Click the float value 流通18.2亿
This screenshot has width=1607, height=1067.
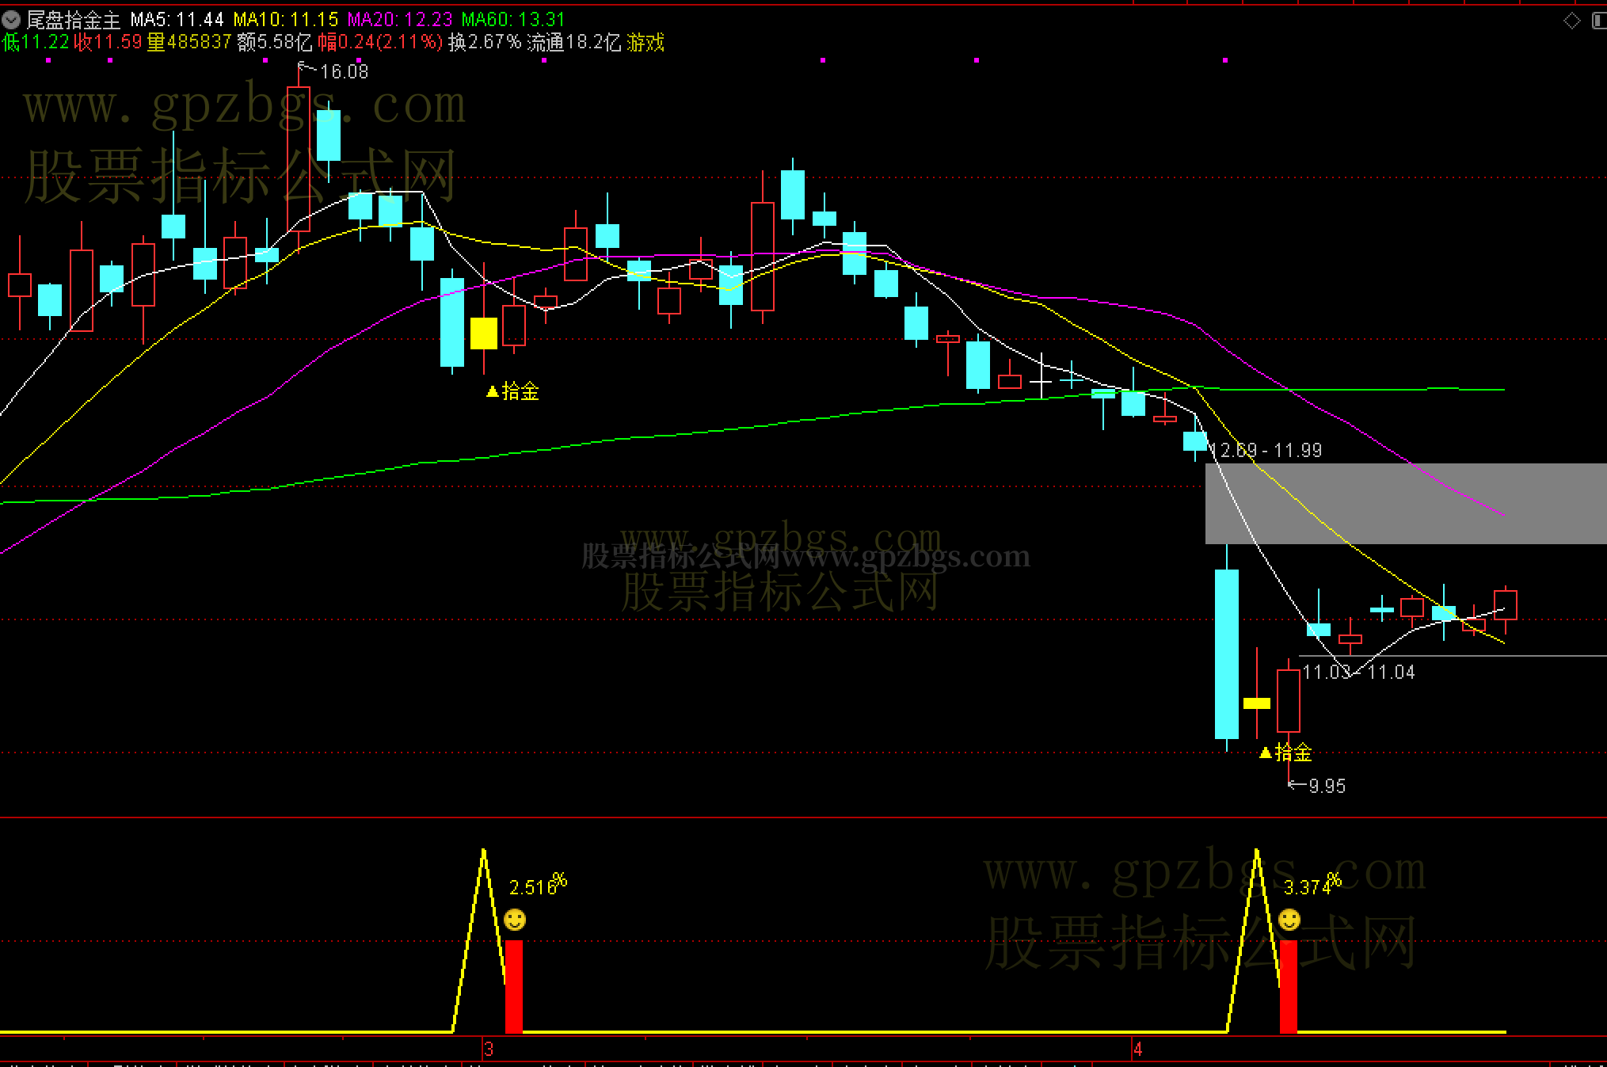574,42
